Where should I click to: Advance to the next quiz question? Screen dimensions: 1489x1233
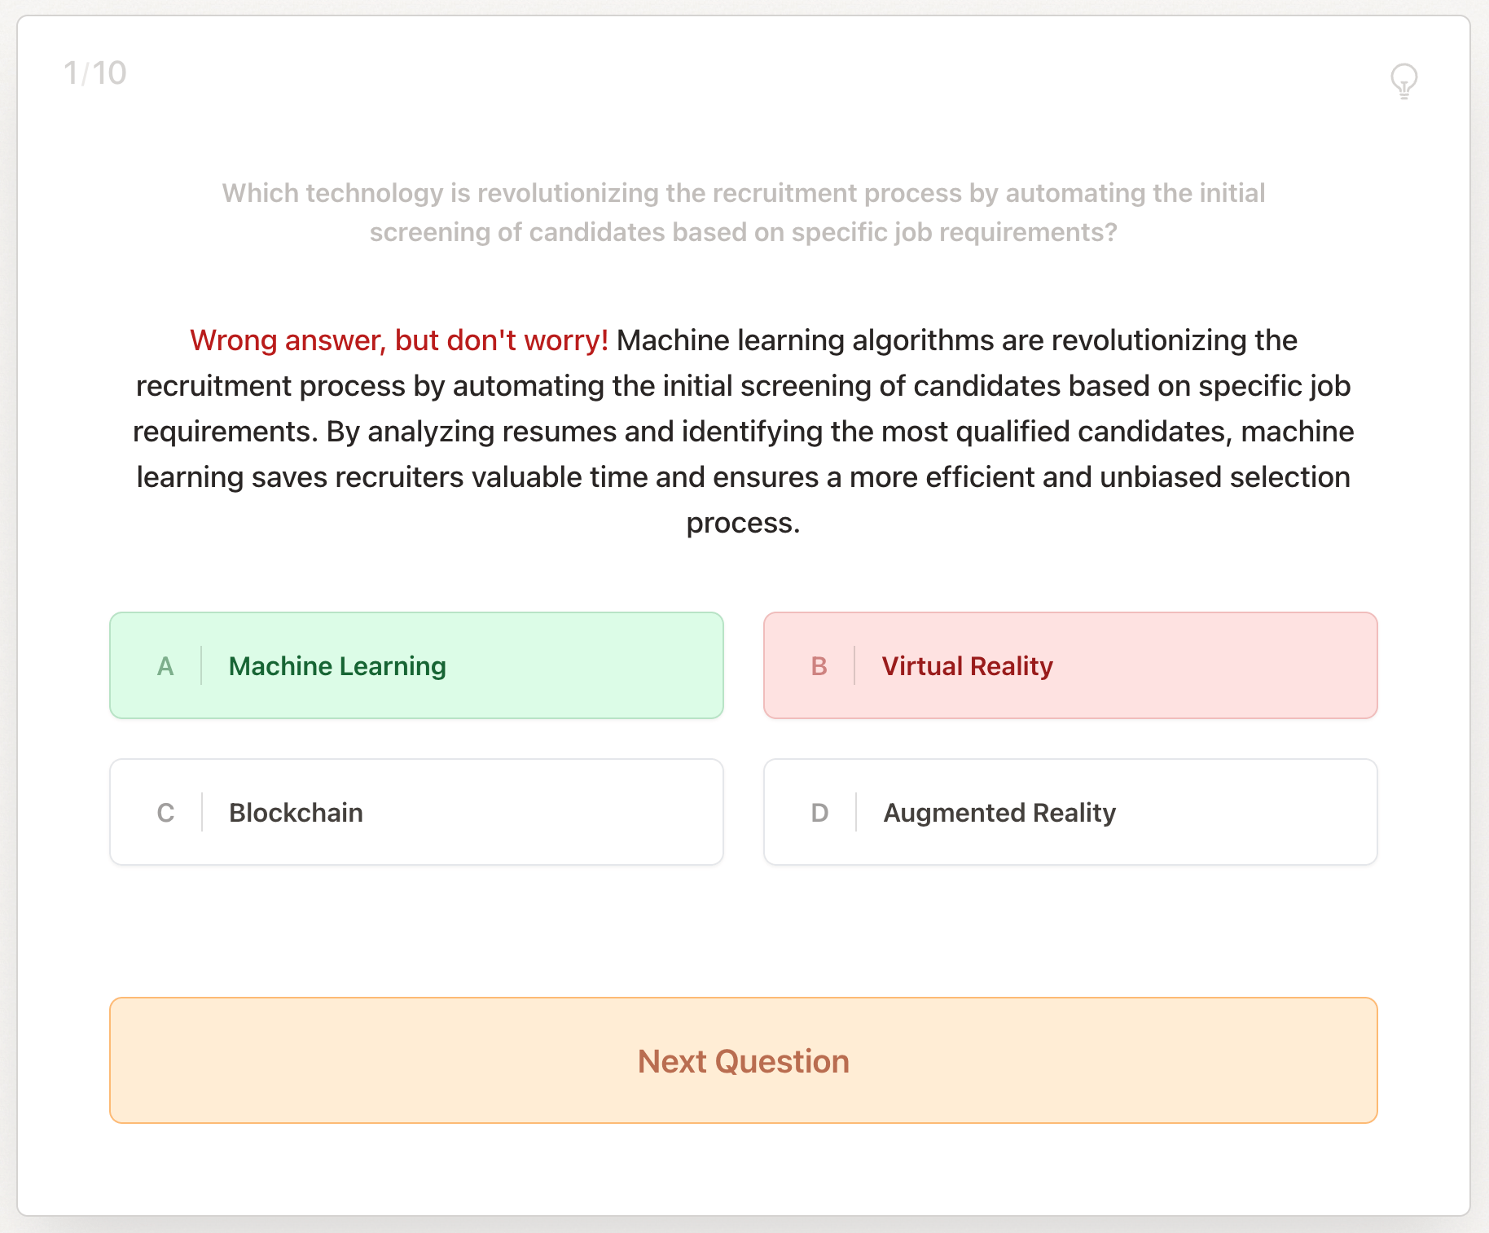coord(743,1060)
